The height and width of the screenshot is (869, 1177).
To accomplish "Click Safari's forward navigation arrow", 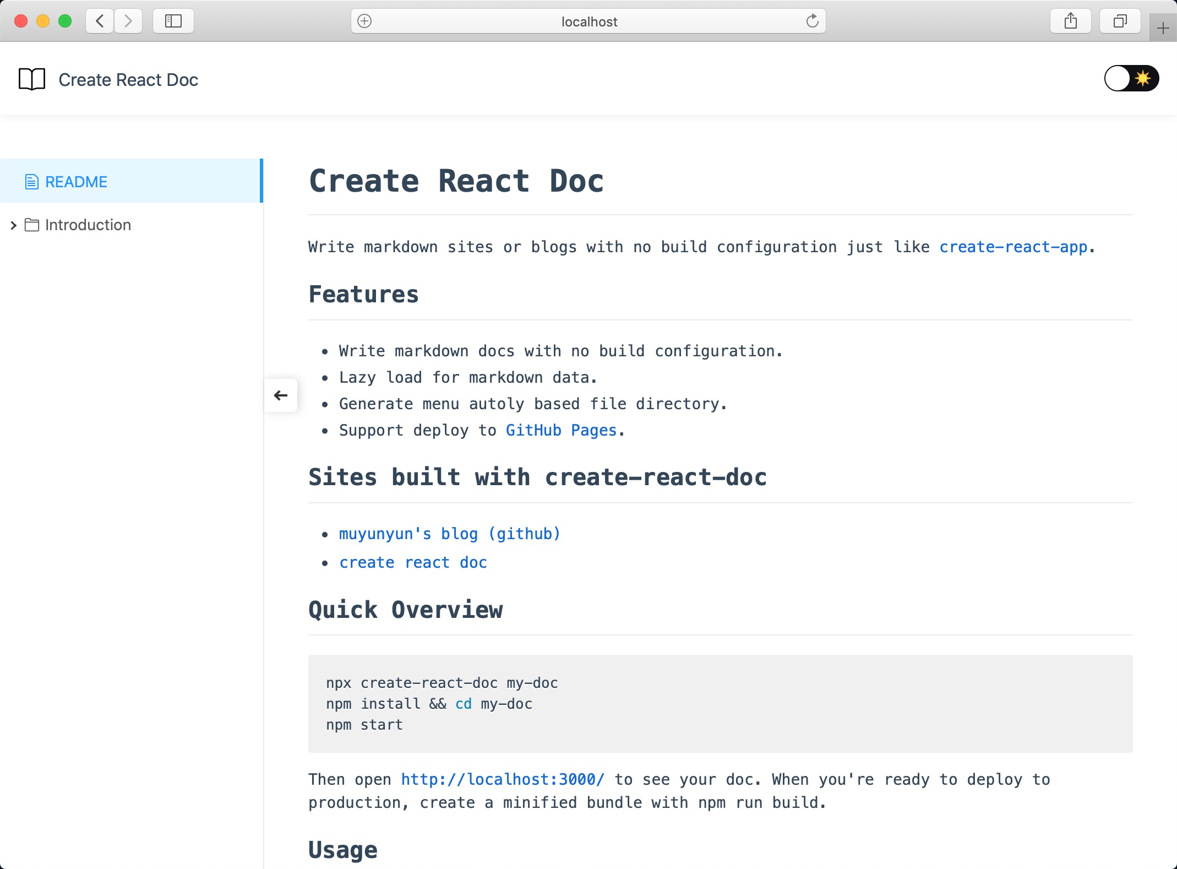I will 128,21.
